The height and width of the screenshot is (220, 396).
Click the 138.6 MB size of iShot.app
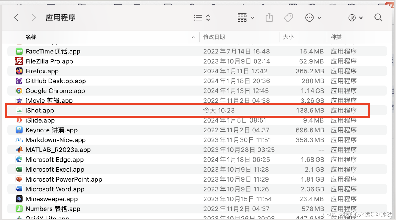click(310, 110)
